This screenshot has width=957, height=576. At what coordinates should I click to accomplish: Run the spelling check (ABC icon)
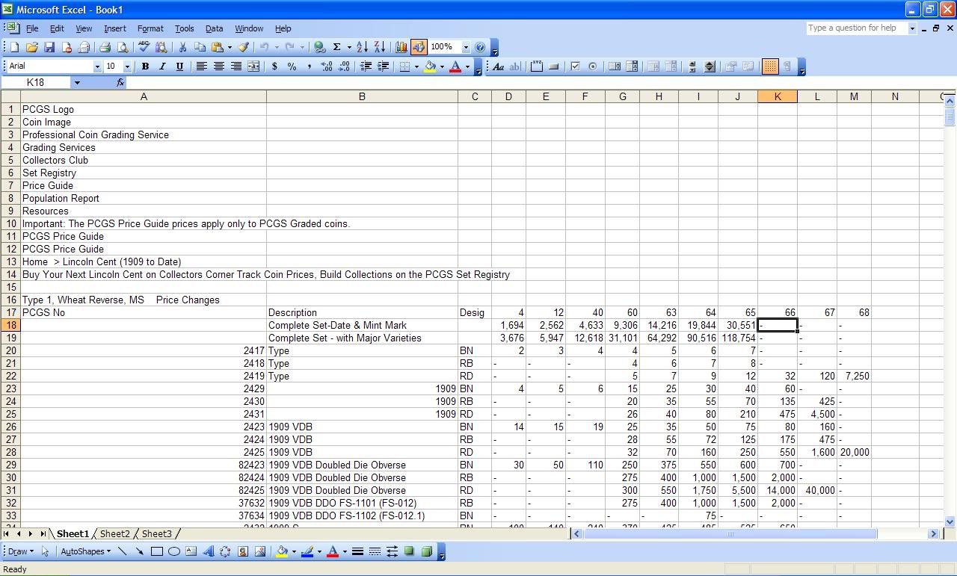(x=144, y=47)
